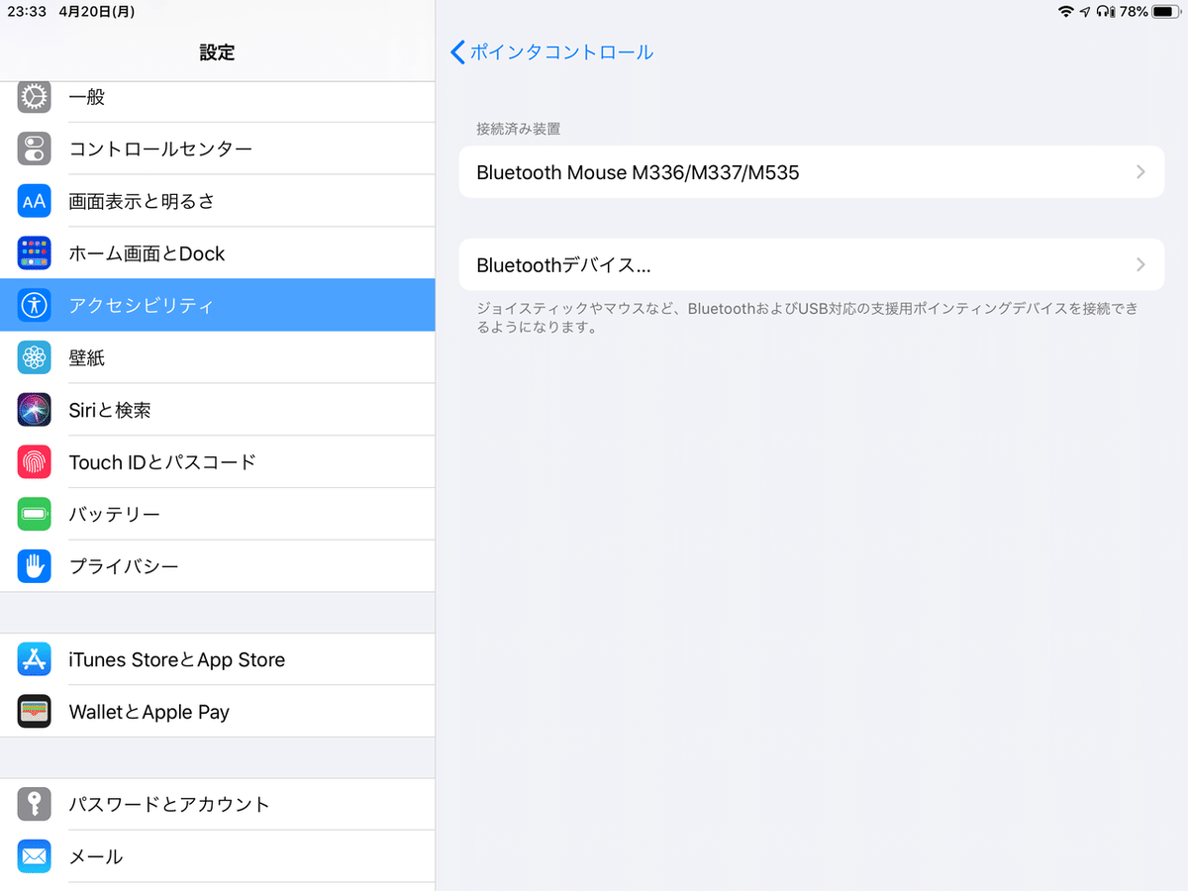Tap the Mail envelope icon
Viewport: 1188px width, 891px height.
pos(35,856)
